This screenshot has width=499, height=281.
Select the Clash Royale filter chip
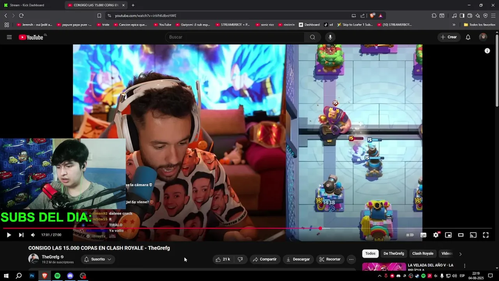tap(423, 254)
